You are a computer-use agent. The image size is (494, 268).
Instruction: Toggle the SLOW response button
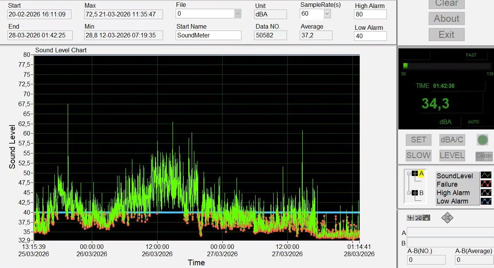418,155
